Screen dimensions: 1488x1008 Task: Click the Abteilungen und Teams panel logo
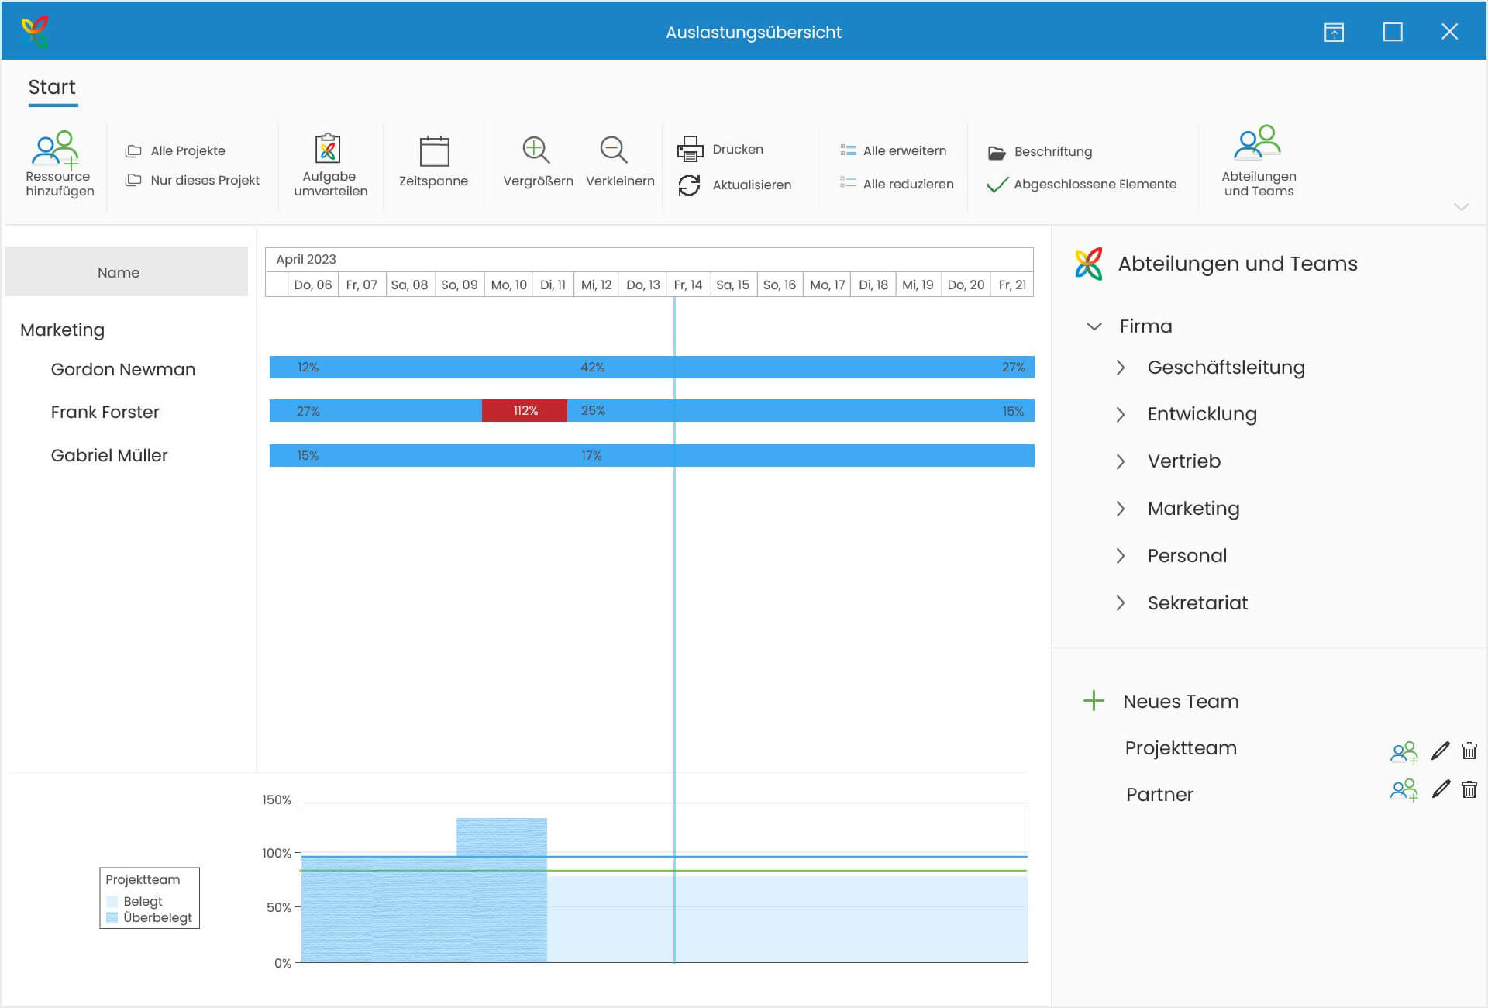click(x=1089, y=264)
